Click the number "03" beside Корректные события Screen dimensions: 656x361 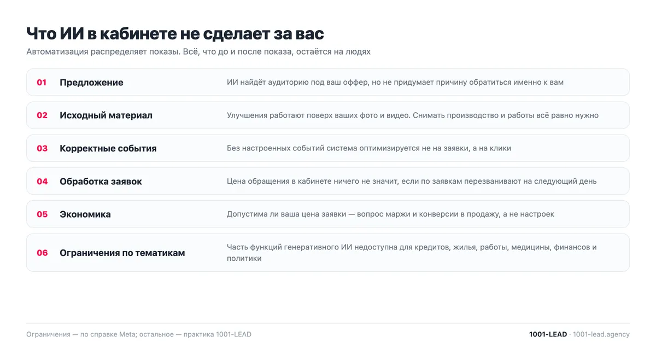tap(42, 148)
